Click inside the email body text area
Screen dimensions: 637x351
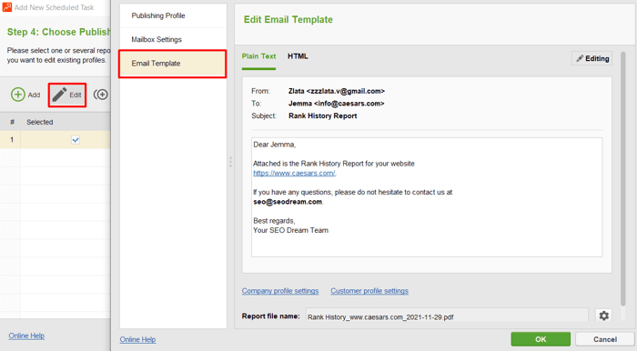(427, 197)
